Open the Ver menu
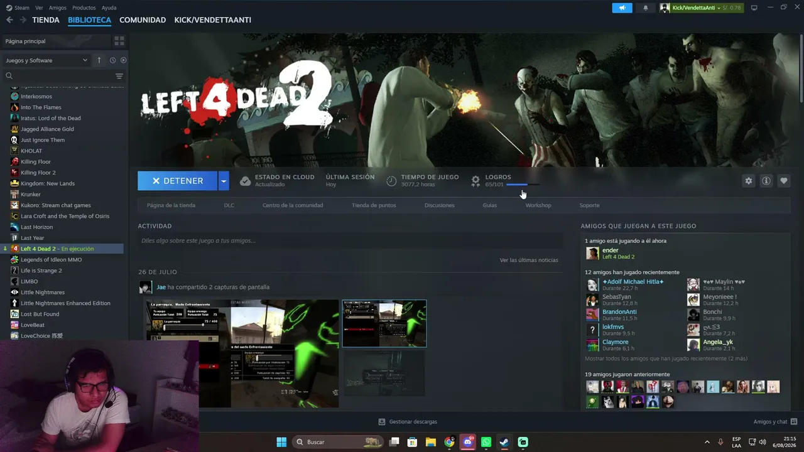Viewport: 804px width, 452px height. 39,8
